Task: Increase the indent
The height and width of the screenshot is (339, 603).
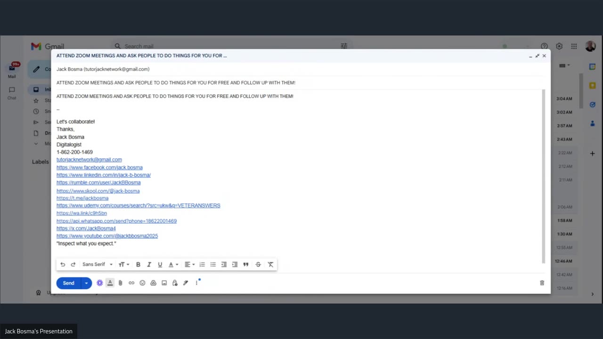Action: [x=235, y=265]
